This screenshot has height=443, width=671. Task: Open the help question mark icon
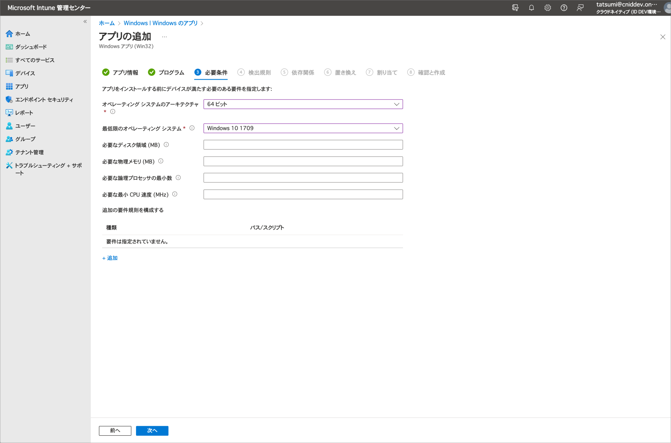564,8
